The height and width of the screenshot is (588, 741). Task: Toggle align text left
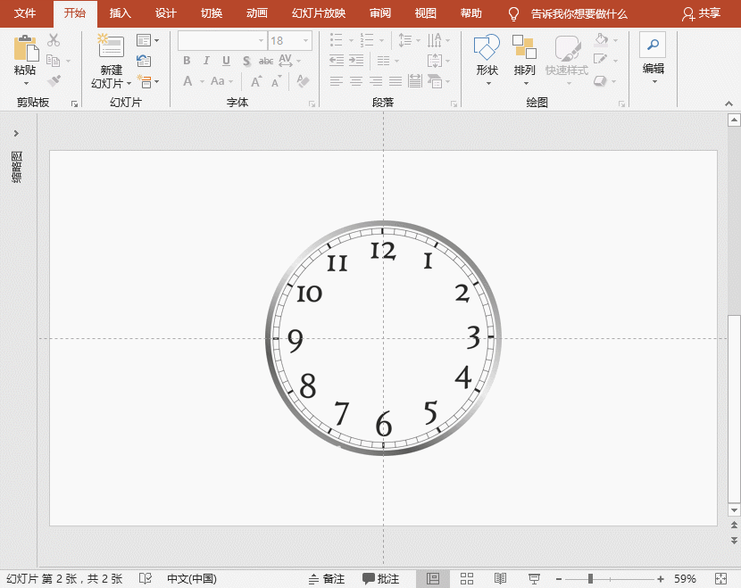[336, 81]
